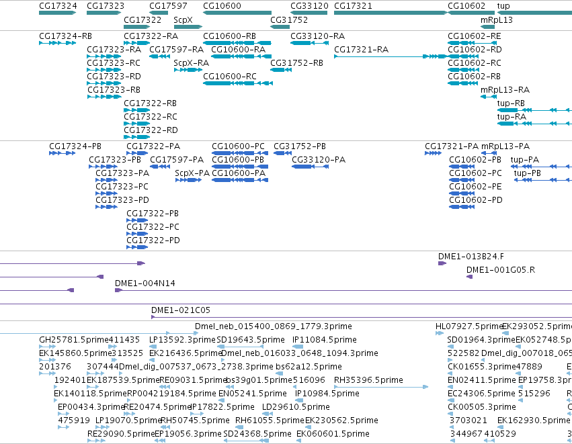Click protein tup-PB
572x444 pixels.
[527, 173]
